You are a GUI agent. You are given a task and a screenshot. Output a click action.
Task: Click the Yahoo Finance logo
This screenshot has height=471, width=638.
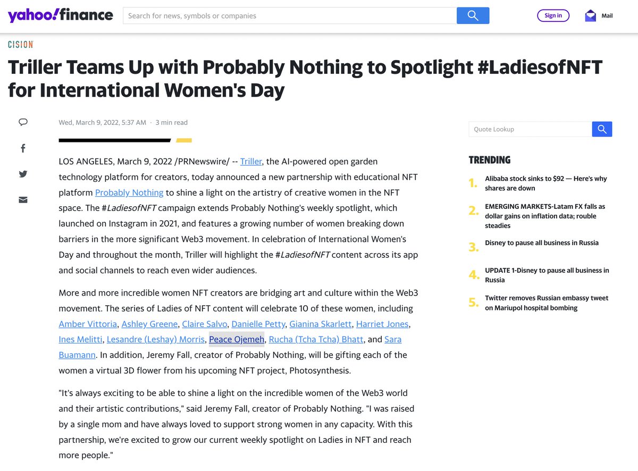tap(60, 15)
